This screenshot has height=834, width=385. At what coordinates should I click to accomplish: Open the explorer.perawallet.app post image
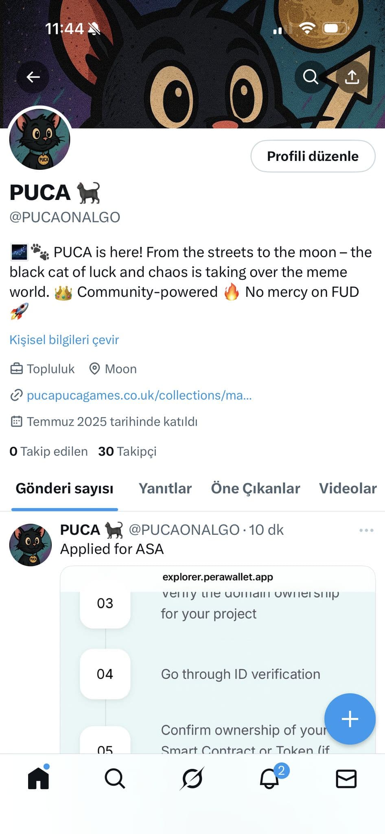[x=217, y=660]
